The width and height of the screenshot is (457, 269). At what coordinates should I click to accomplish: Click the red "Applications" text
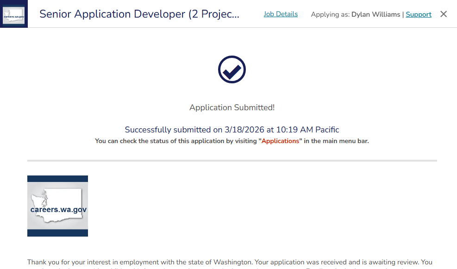[280, 141]
